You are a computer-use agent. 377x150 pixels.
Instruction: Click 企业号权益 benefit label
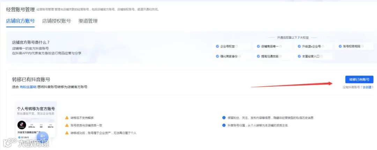[x=227, y=47]
